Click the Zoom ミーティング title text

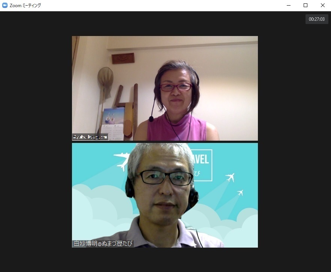tap(25, 6)
